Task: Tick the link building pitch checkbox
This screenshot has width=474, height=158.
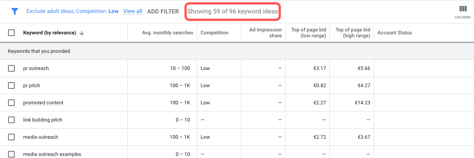Action: pos(11,120)
